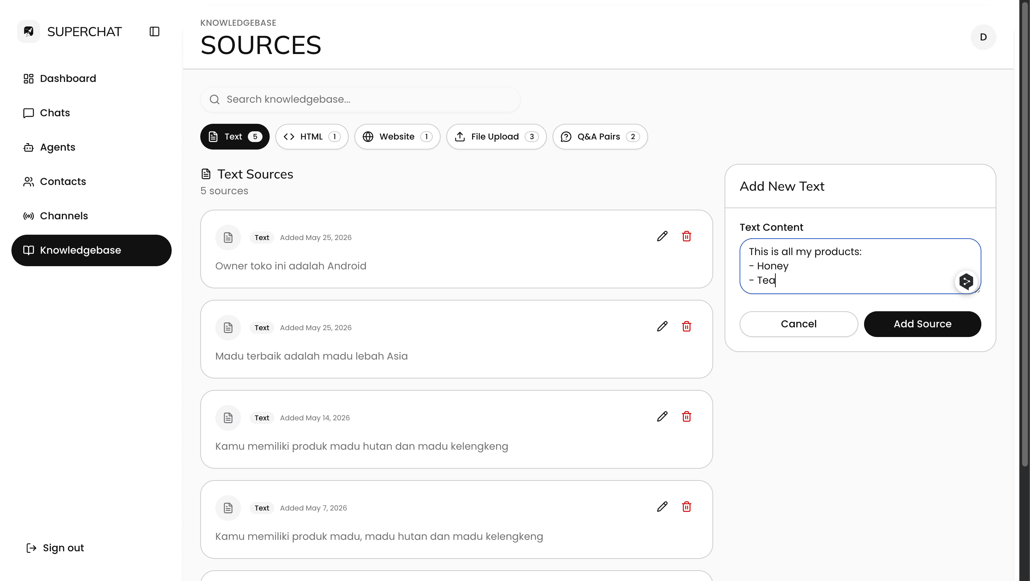Switch to the HTML tab
This screenshot has height=581, width=1030.
pyautogui.click(x=312, y=137)
